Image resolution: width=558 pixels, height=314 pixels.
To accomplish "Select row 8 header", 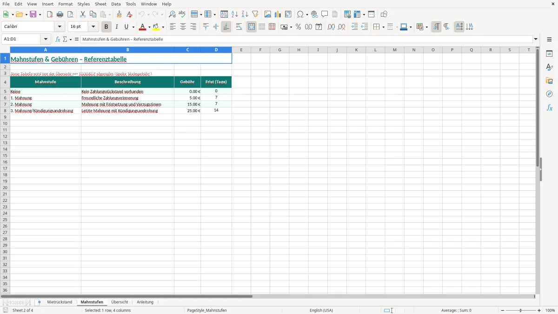I will [x=5, y=111].
